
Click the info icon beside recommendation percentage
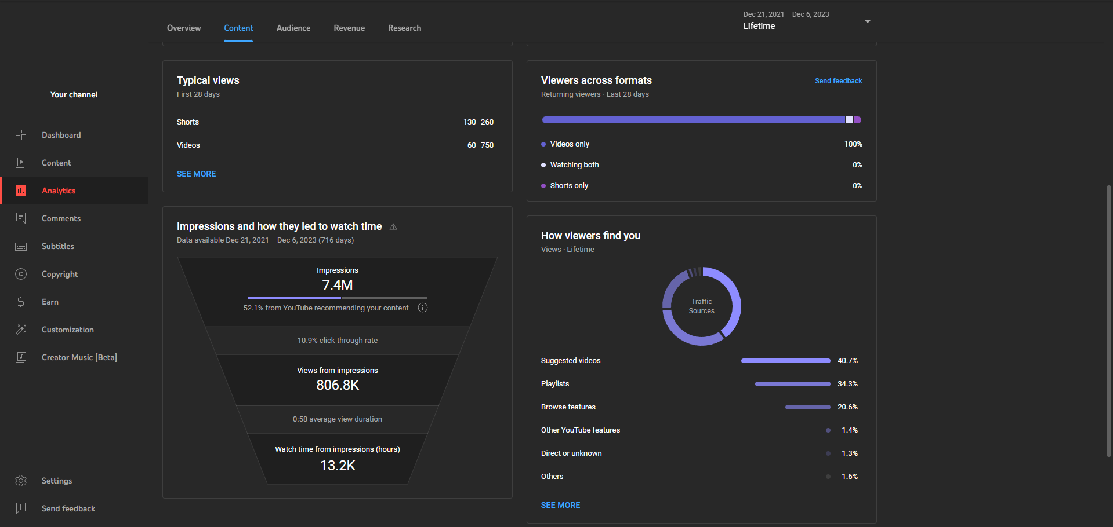[423, 308]
